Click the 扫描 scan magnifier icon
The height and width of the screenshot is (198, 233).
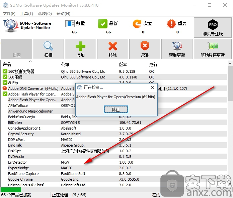pyautogui.click(x=48, y=46)
